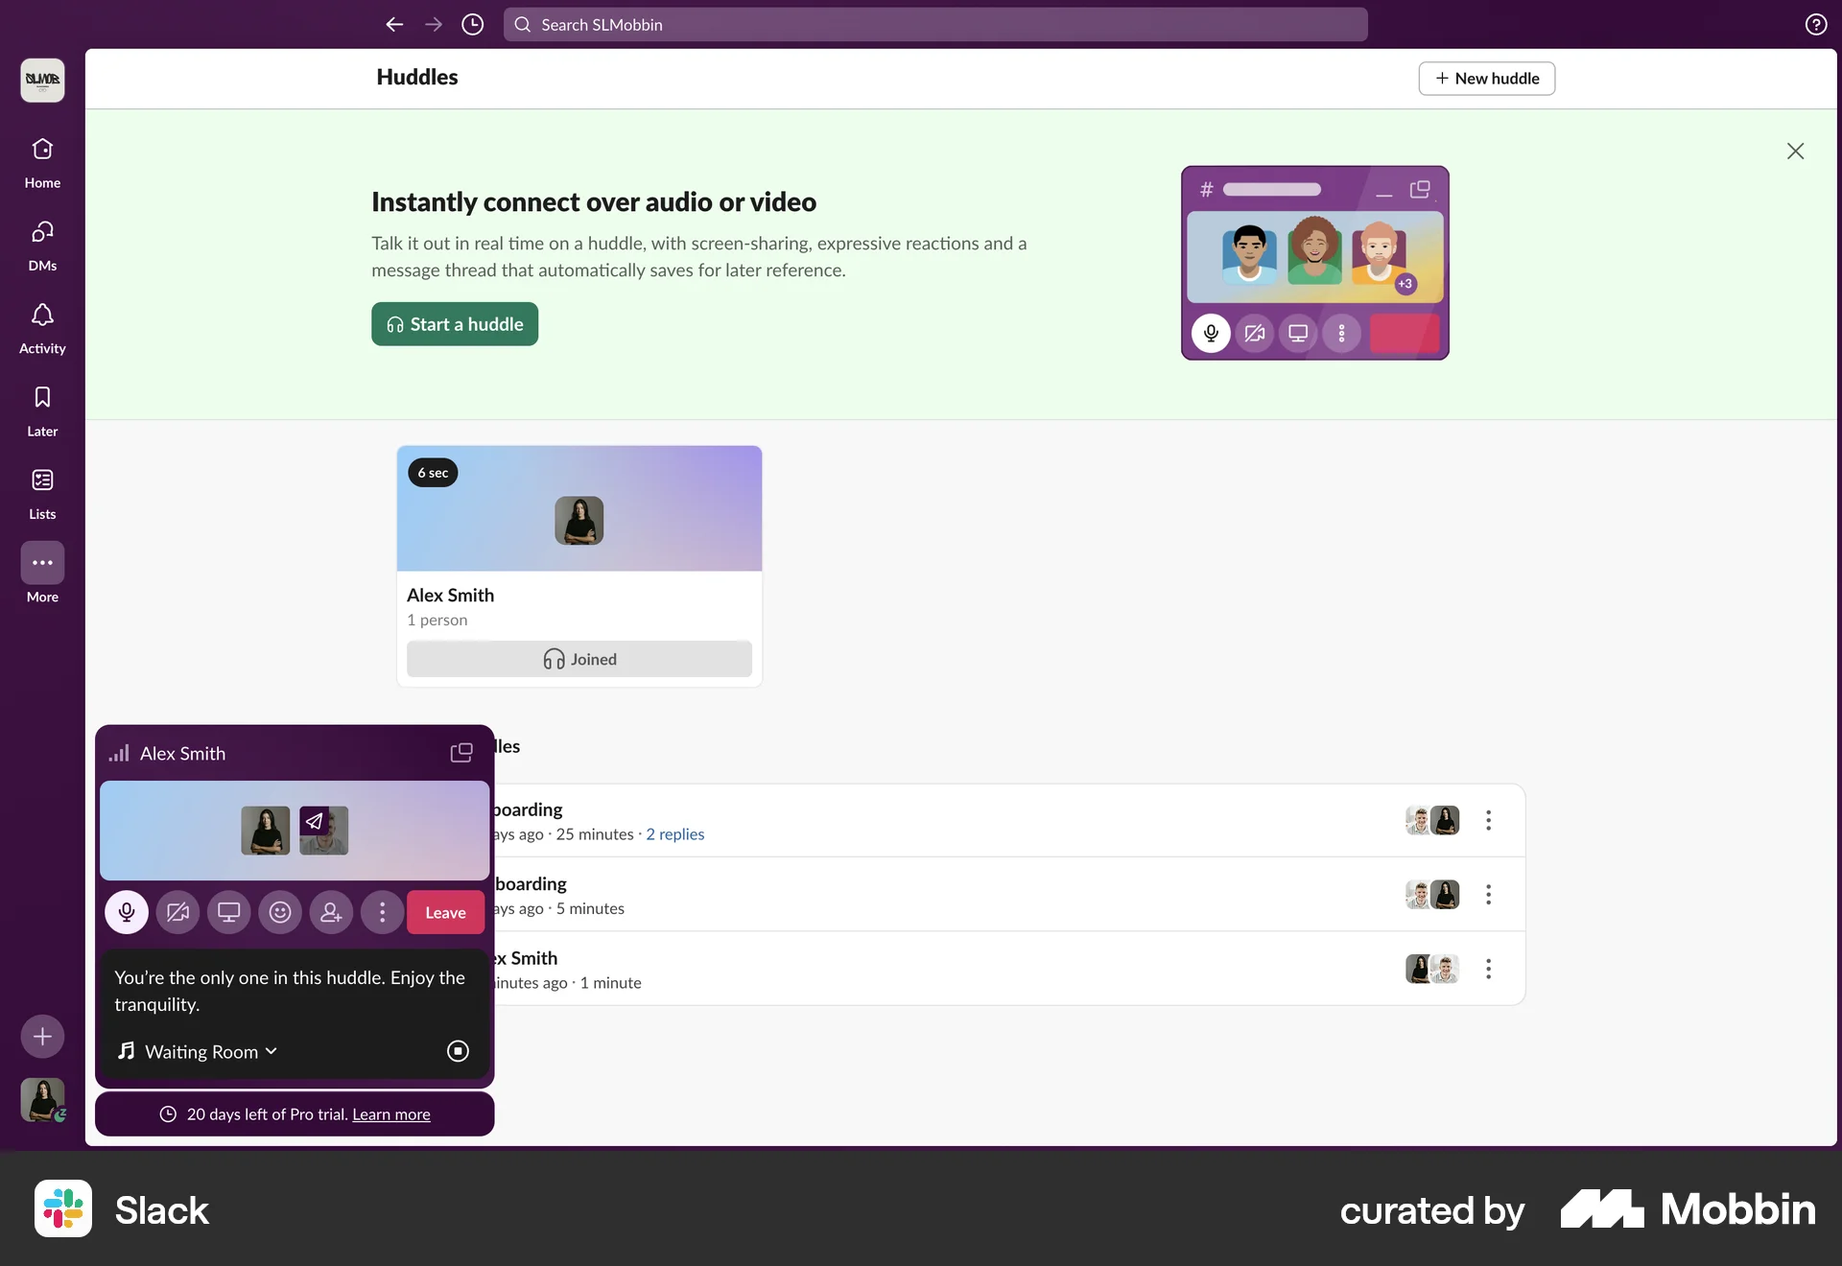1842x1266 pixels.
Task: Open recent history via the clock icon
Action: click(x=472, y=24)
